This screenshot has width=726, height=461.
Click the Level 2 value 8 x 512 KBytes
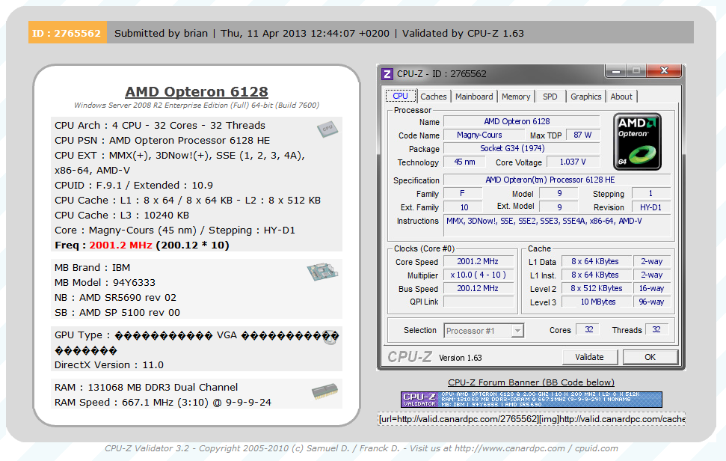(x=595, y=288)
